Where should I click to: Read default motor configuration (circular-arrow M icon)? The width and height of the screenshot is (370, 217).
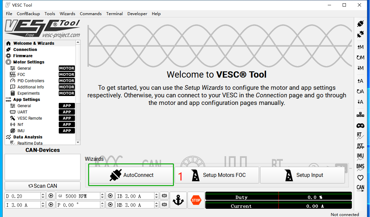click(360, 58)
